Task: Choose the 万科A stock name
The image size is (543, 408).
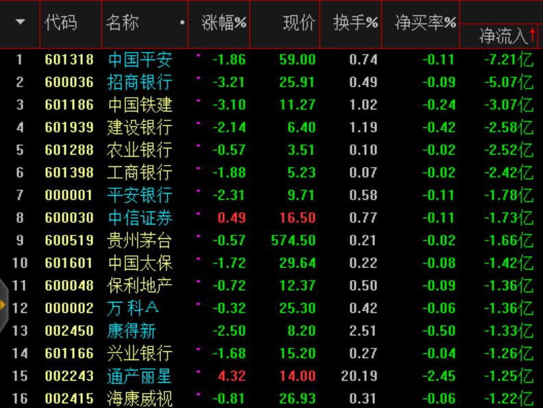Action: coord(133,309)
